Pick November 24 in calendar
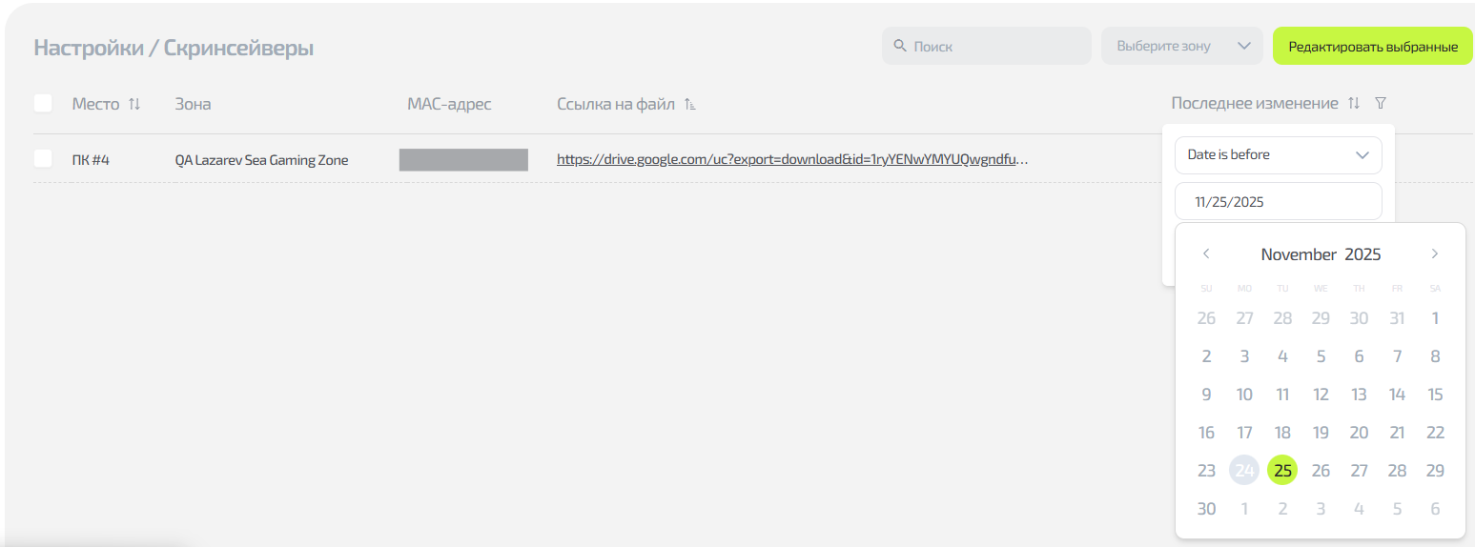1475x547 pixels. (1244, 470)
